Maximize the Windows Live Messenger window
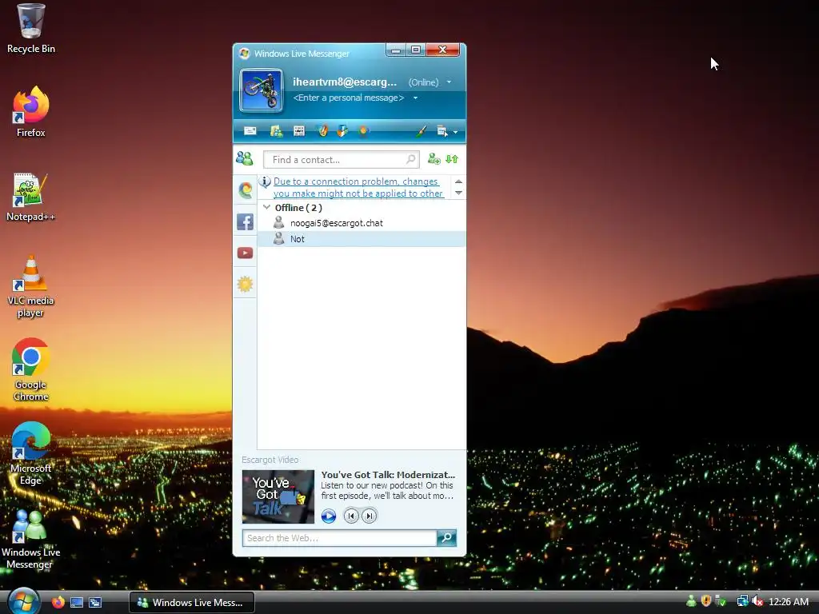819x614 pixels. tap(416, 50)
